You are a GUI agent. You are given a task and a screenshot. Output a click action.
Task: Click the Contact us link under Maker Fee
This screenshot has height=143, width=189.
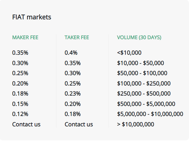pyautogui.click(x=26, y=124)
